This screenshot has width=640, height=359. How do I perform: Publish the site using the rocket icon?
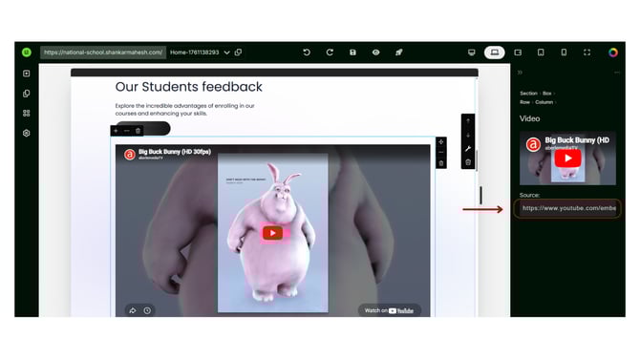(x=398, y=53)
